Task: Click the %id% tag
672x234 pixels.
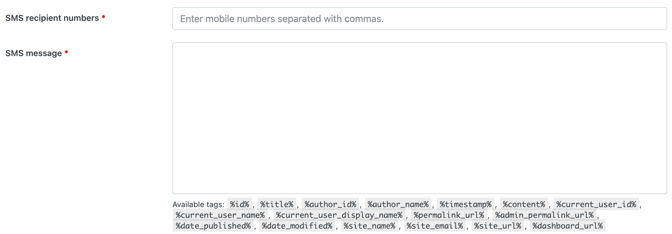Action: (x=239, y=204)
